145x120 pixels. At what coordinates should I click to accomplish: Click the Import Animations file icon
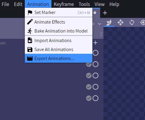[x=30, y=40]
